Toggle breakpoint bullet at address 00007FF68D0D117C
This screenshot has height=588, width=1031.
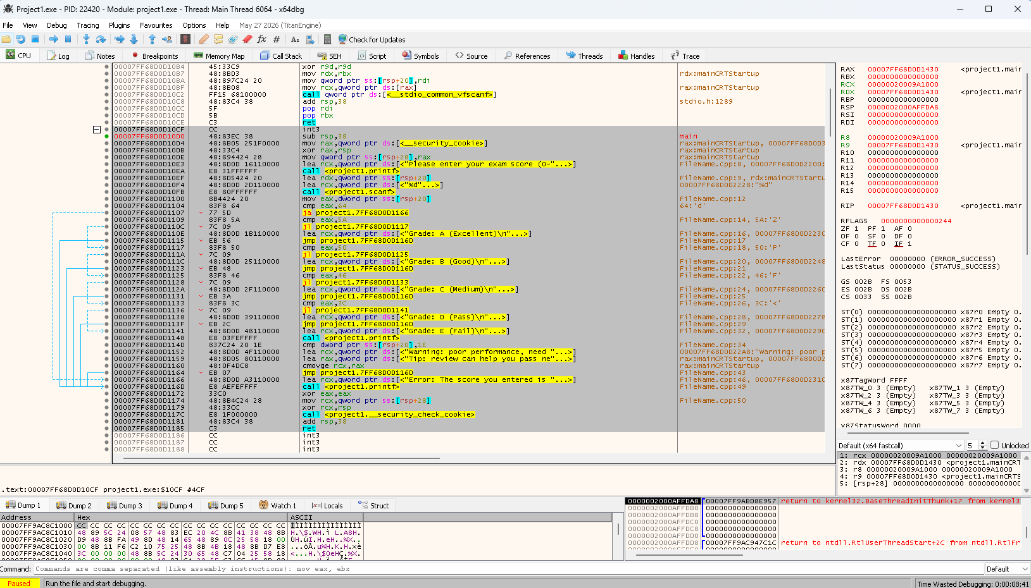click(106, 414)
